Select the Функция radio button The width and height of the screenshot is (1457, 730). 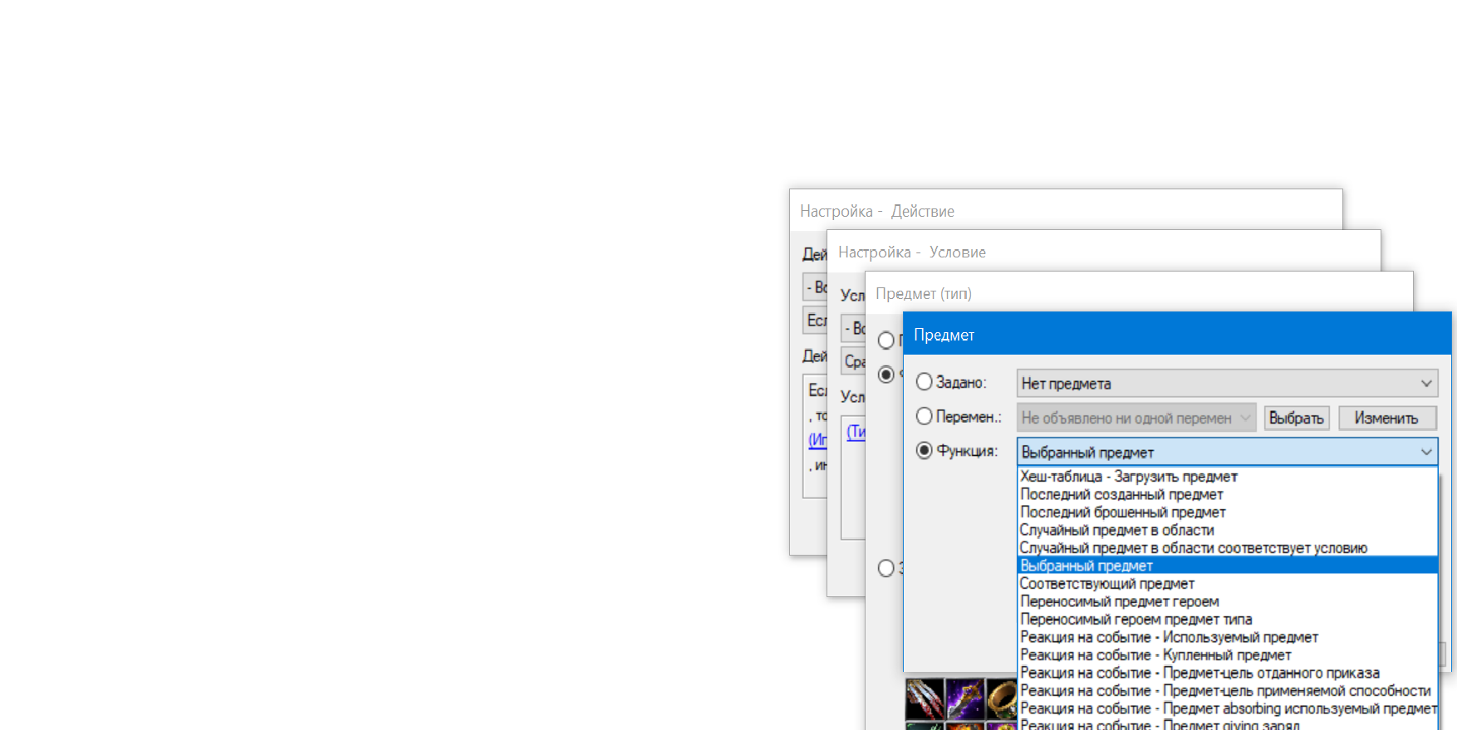[924, 450]
